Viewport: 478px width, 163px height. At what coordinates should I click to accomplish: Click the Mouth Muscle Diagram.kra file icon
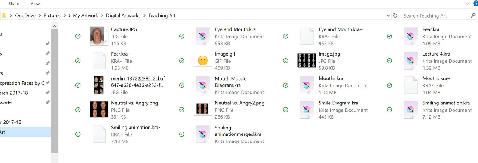click(x=203, y=85)
